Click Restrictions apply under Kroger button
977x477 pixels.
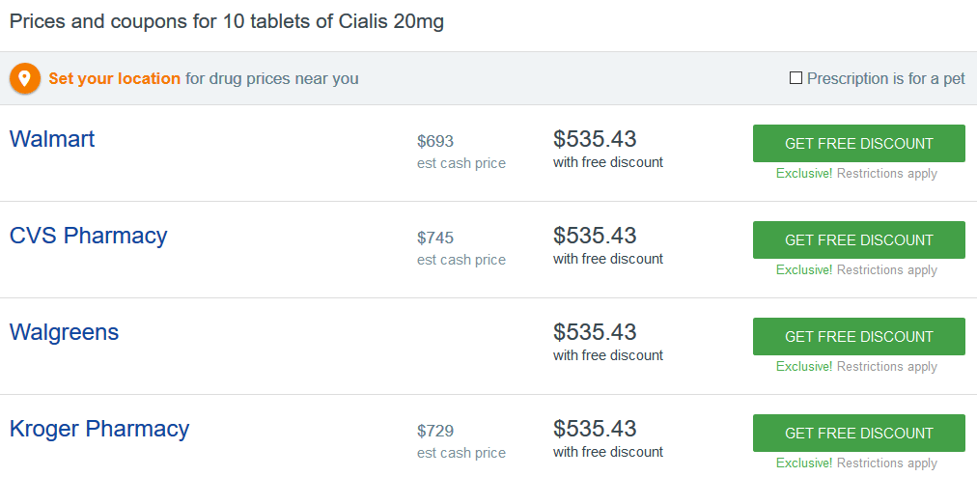(886, 463)
